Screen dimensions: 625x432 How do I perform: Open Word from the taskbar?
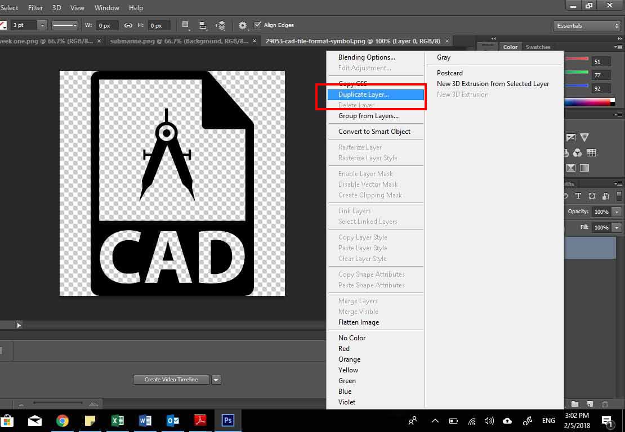click(x=145, y=420)
